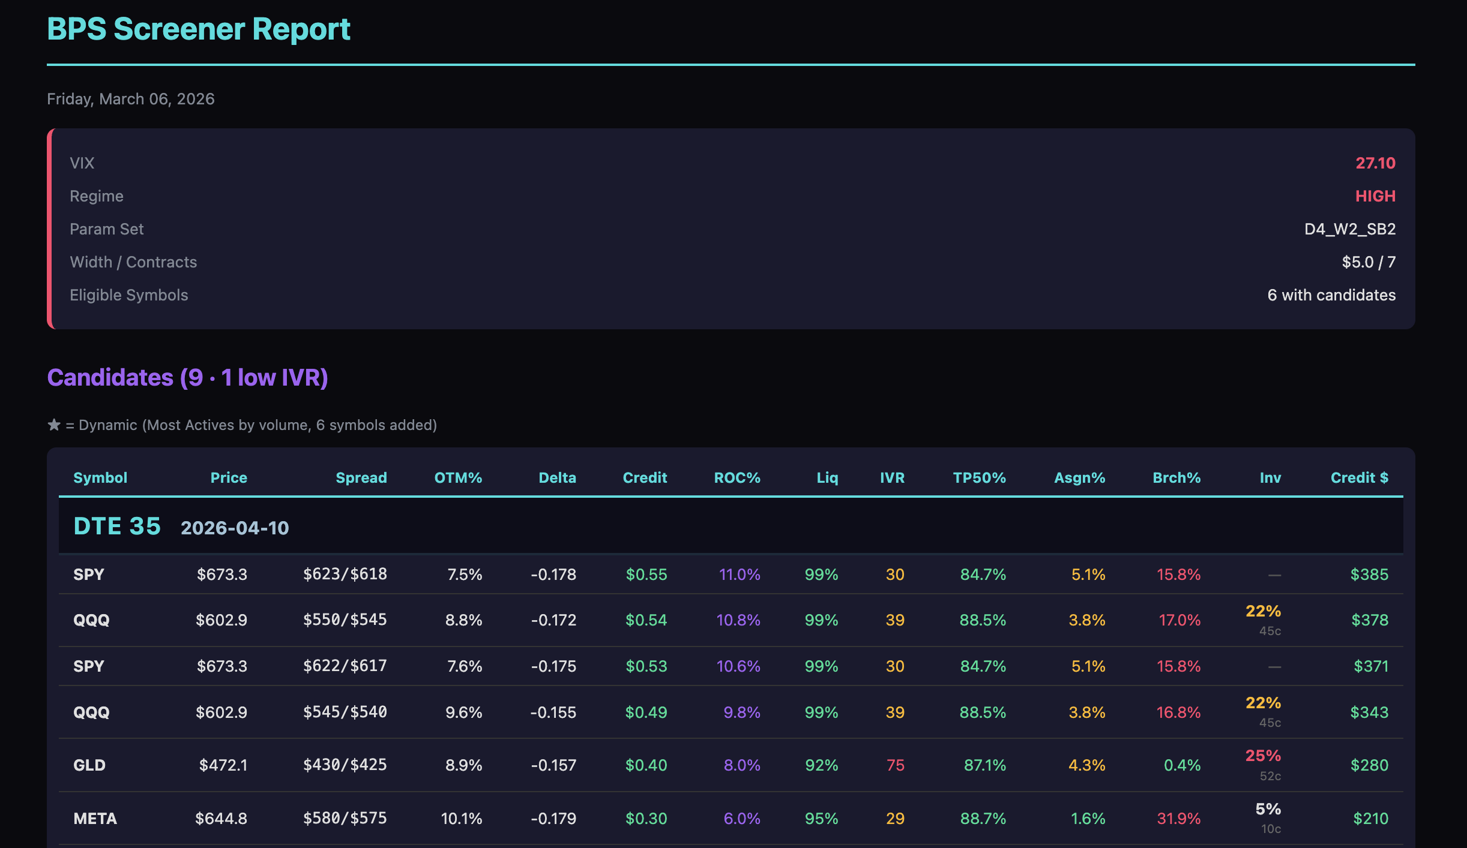This screenshot has width=1467, height=848.
Task: Click the date Friday, March 06, 2026
Action: pyautogui.click(x=130, y=99)
